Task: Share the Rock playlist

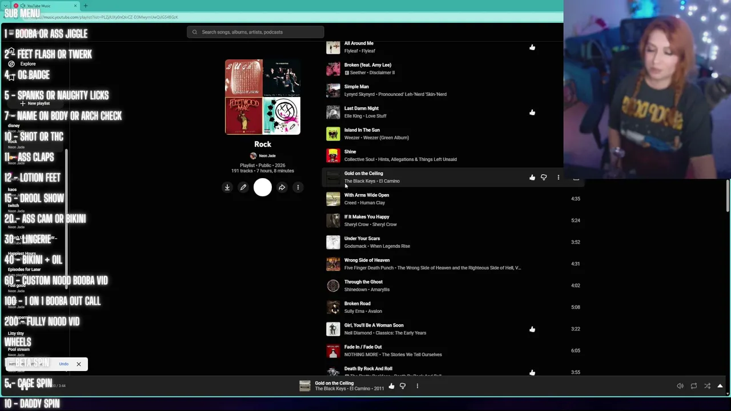Action: coord(282,187)
